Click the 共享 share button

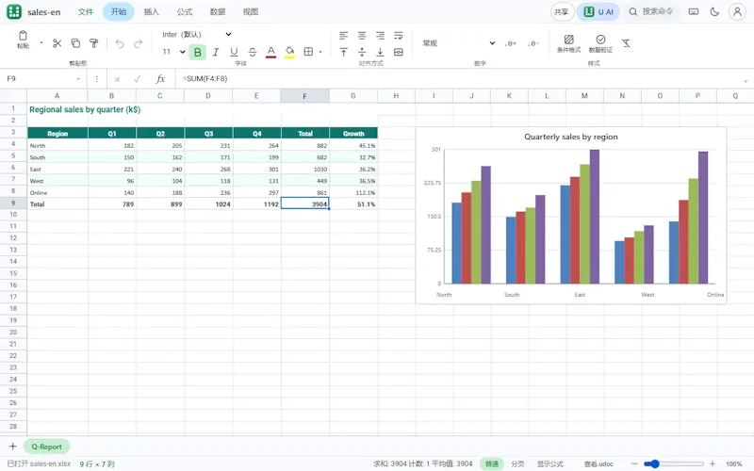(562, 12)
